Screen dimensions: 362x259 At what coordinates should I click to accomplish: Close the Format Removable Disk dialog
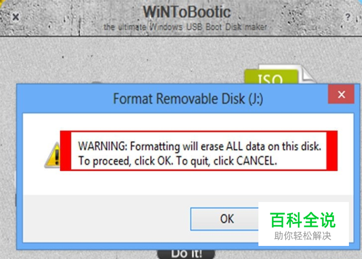tap(341, 94)
